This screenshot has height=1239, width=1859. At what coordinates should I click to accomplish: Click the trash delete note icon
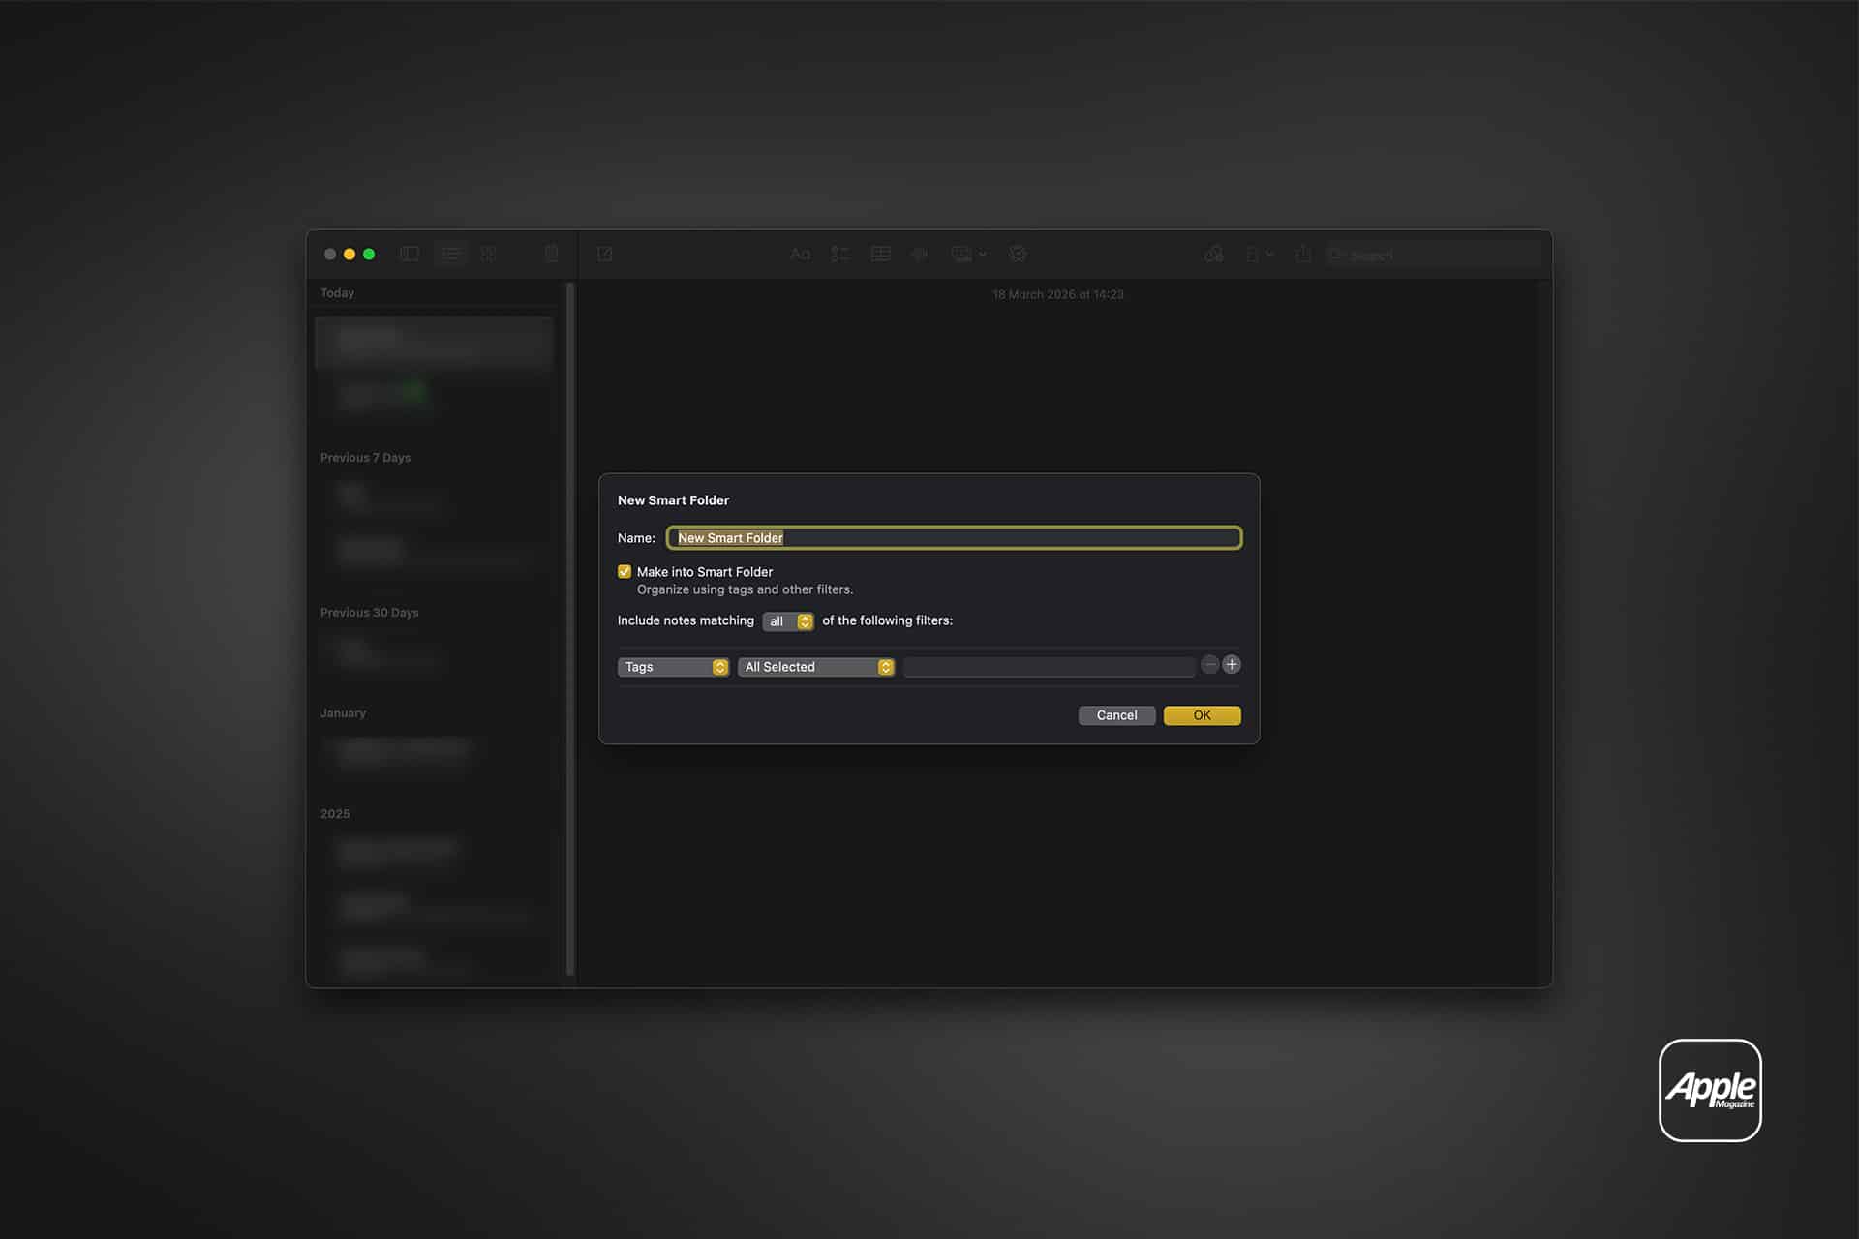(551, 254)
